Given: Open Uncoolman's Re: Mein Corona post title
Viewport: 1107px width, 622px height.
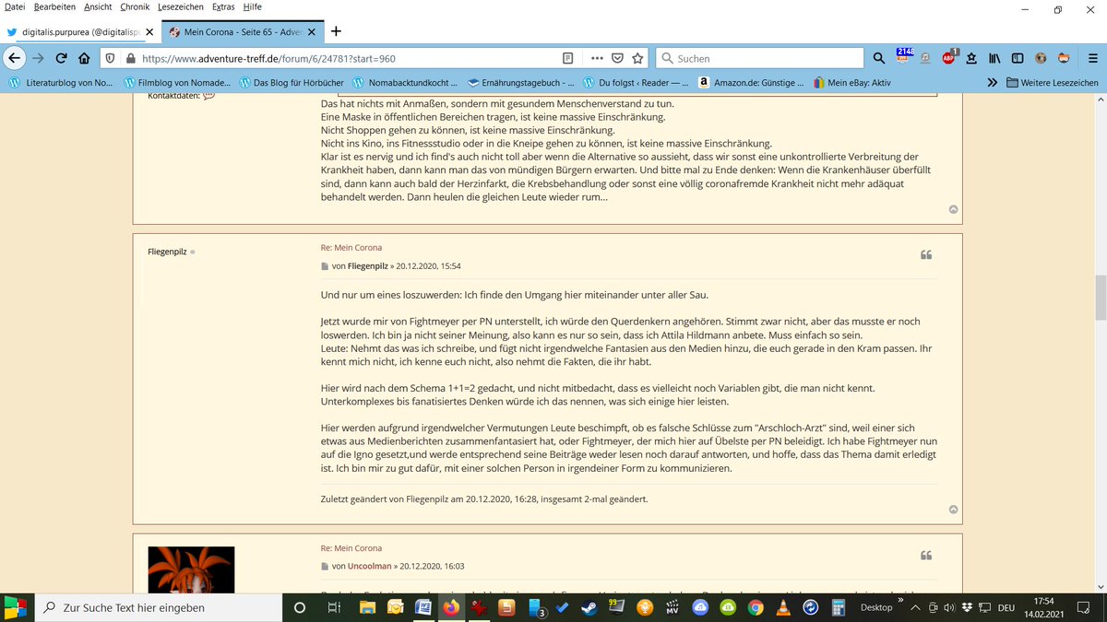Looking at the screenshot, I should click(x=351, y=547).
